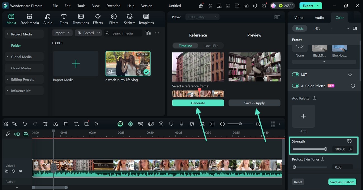Open the File menu
Viewport: 363px width, 190px height.
pyautogui.click(x=55, y=6)
